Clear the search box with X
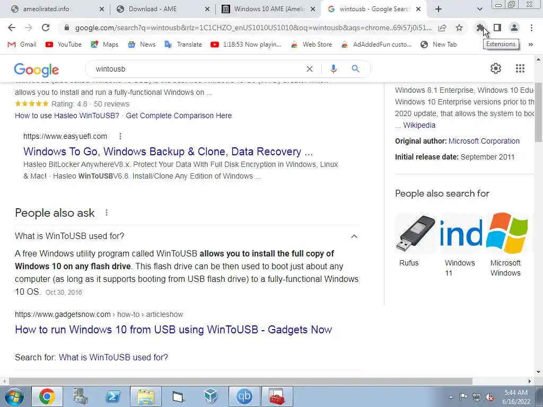The height and width of the screenshot is (407, 543). click(x=310, y=69)
